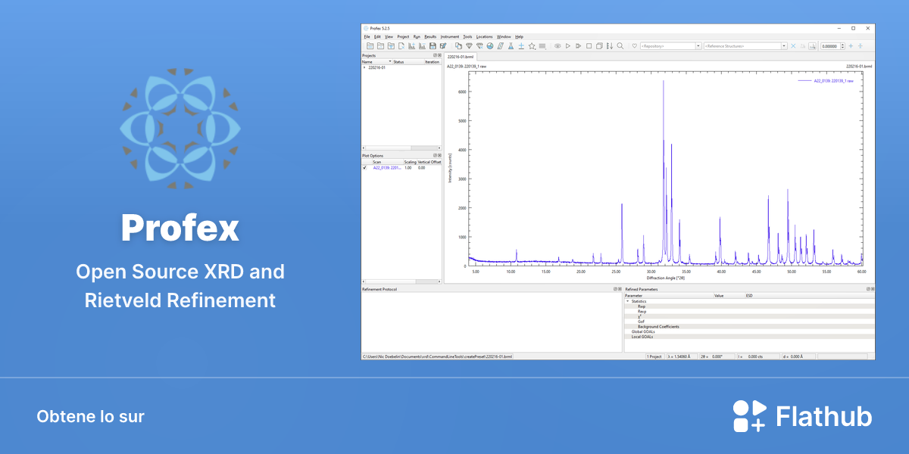909x454 pixels.
Task: Click the sort arrows icon in toolbar
Action: [610, 45]
